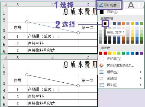Screen dimensions: 145x107
Task: Click the pen icon on 形状轮廓 button
Action: tap(101, 5)
